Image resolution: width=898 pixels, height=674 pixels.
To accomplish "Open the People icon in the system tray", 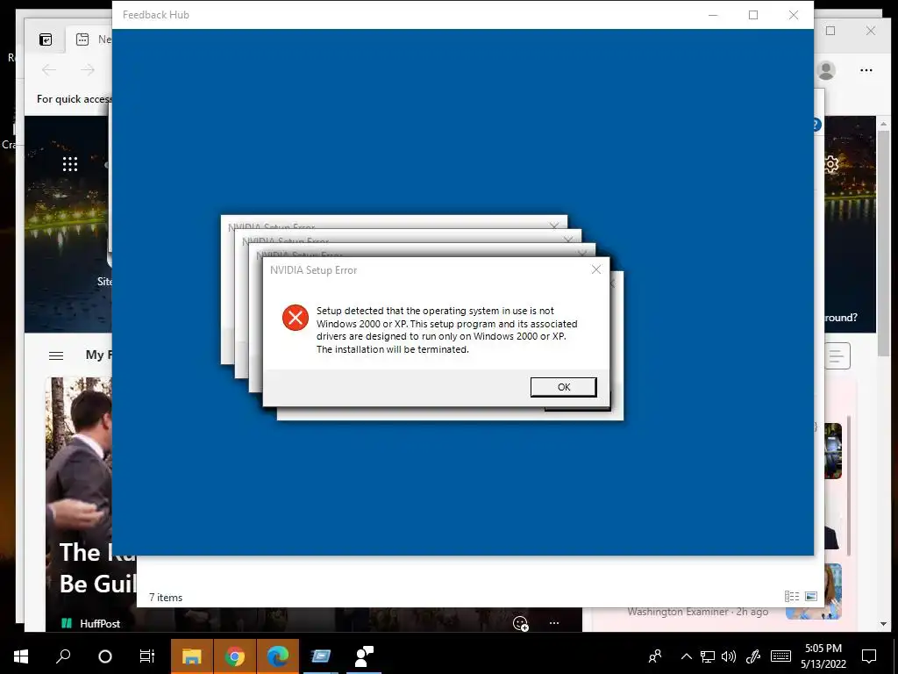I will 654,656.
